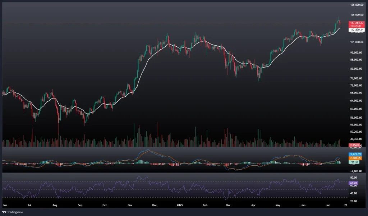368x216 pixels.
Task: Click the Nov label on the time axis
Action: tap(130, 205)
